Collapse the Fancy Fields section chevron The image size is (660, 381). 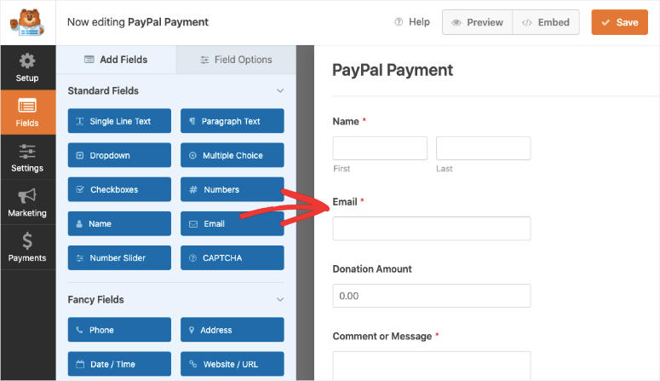point(280,299)
